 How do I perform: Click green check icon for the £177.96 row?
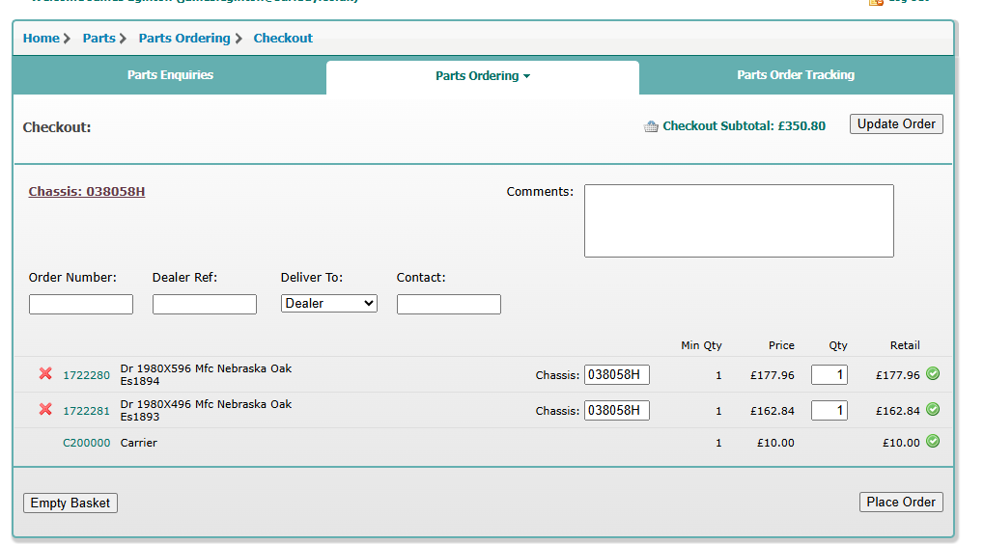tap(932, 374)
